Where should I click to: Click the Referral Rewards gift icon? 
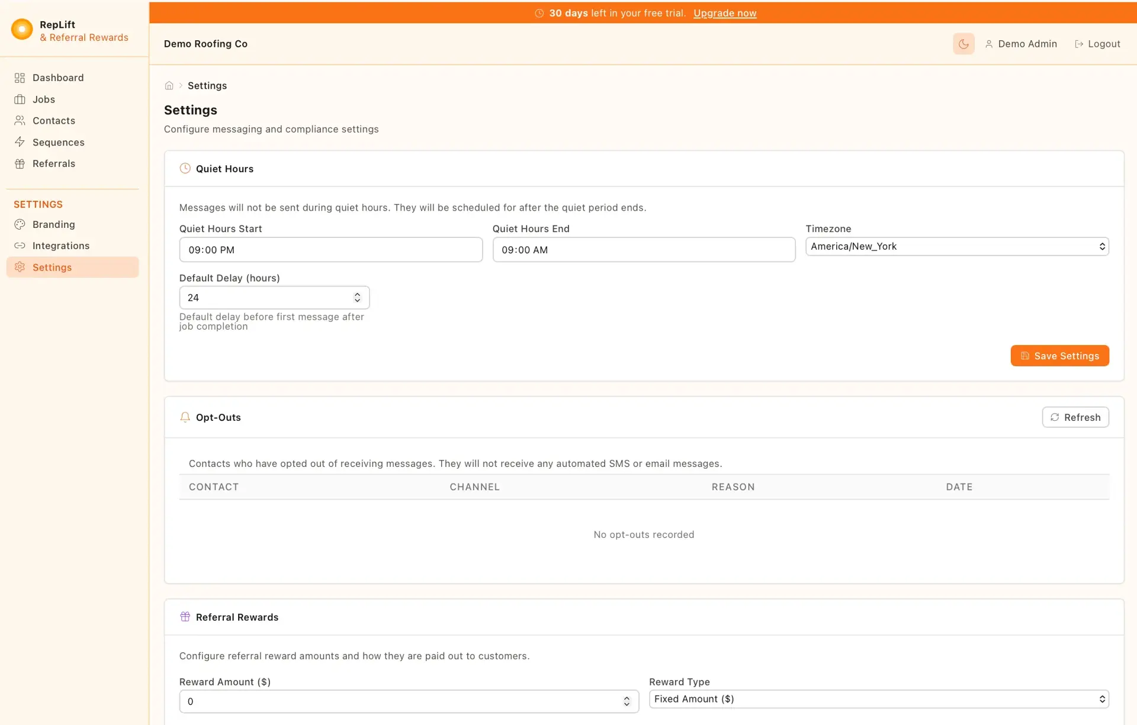(185, 617)
